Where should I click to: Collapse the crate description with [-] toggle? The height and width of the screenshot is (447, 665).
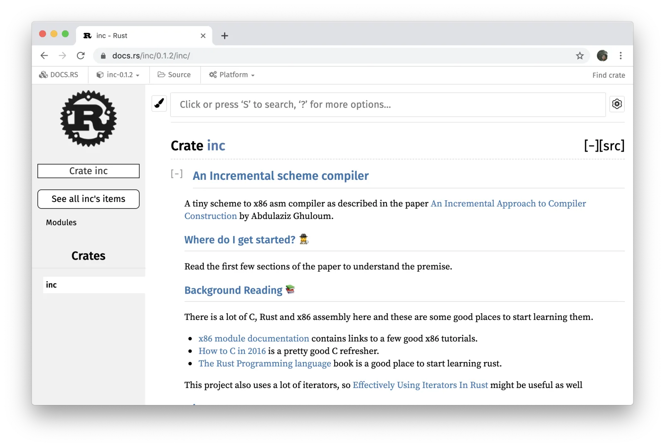(x=177, y=174)
